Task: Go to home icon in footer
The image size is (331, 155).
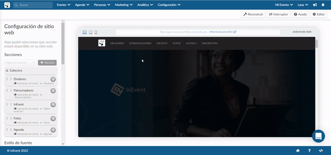Action: tap(298, 150)
